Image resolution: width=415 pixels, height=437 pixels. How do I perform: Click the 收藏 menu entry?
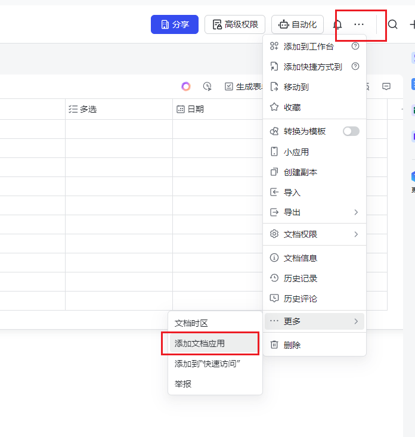(x=292, y=107)
